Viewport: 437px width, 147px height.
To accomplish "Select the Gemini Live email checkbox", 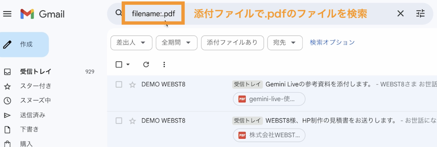I will [119, 84].
